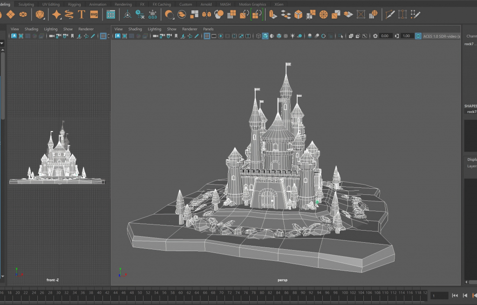
Task: Switch to the Rigging shelf tab
Action: (x=74, y=4)
